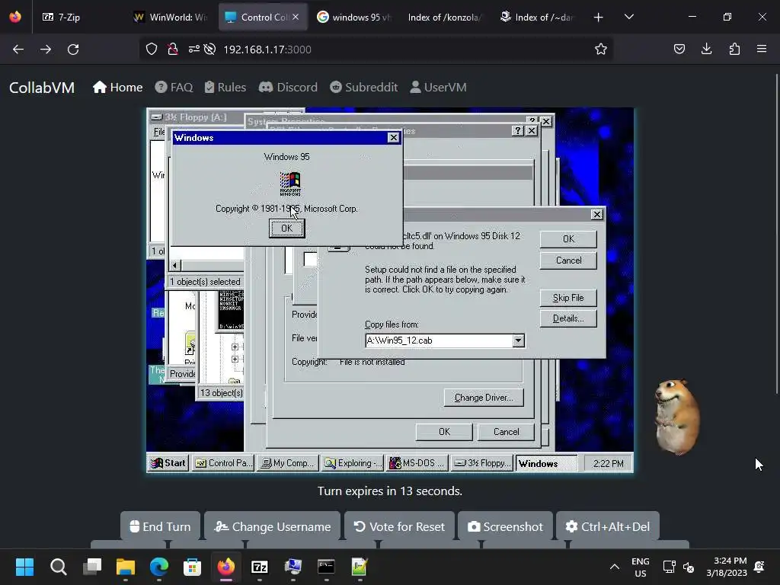This screenshot has height=585, width=780.
Task: Switch to the Index of /~dar tab
Action: click(536, 17)
